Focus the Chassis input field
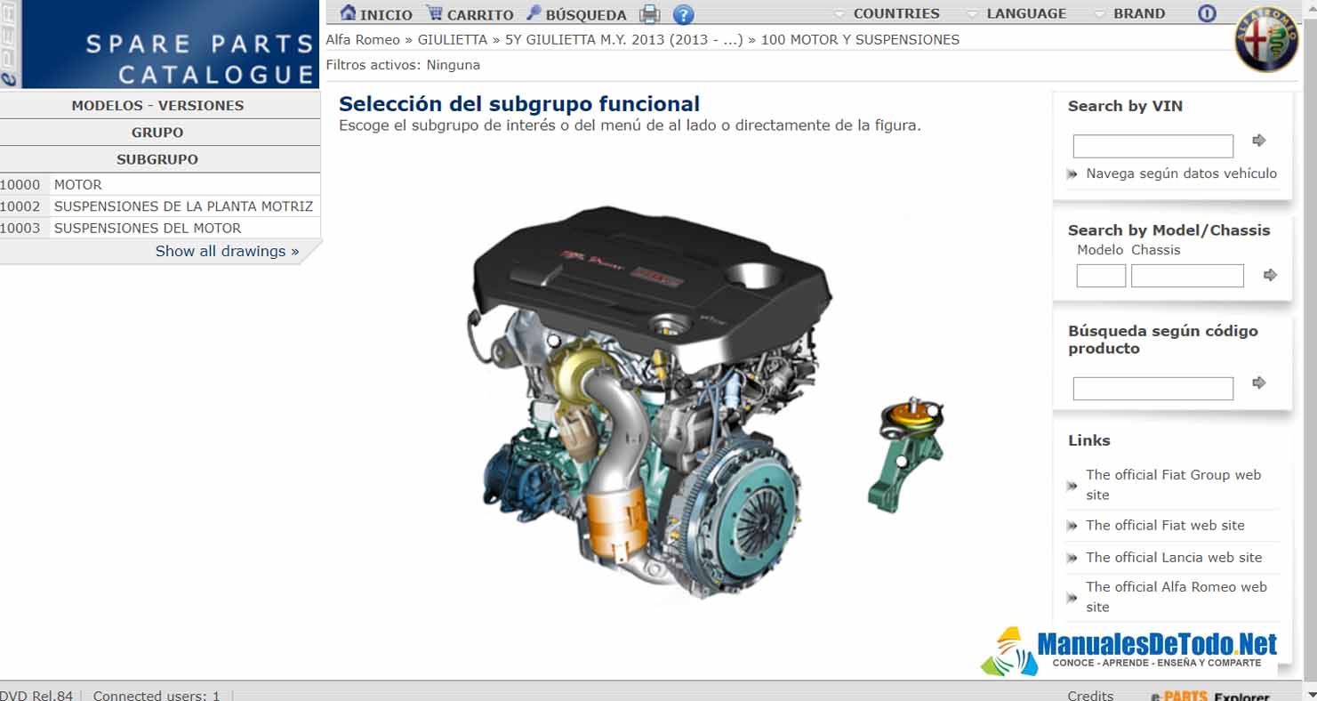This screenshot has width=1317, height=701. (x=1187, y=276)
